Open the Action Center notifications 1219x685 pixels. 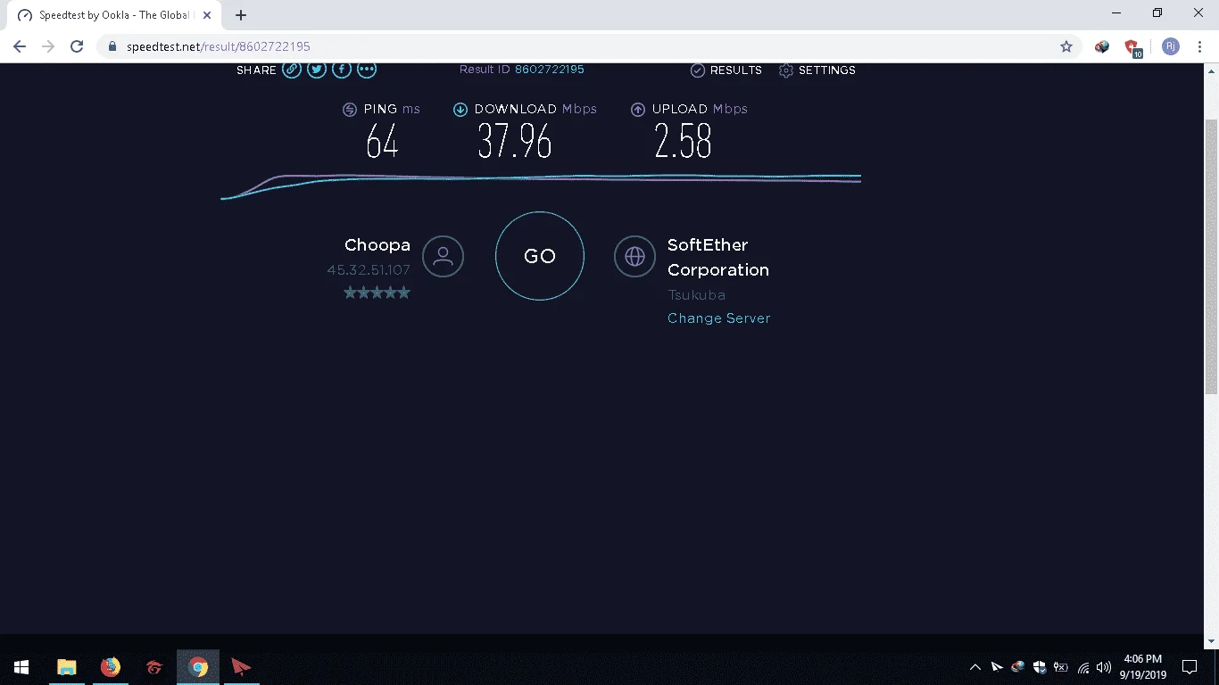(x=1189, y=667)
